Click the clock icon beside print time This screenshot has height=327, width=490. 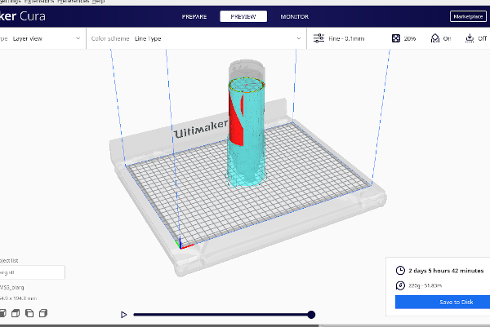coord(400,271)
